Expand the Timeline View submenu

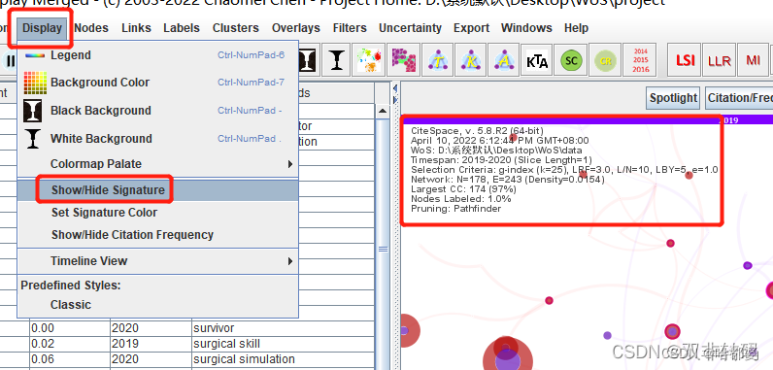tap(157, 260)
